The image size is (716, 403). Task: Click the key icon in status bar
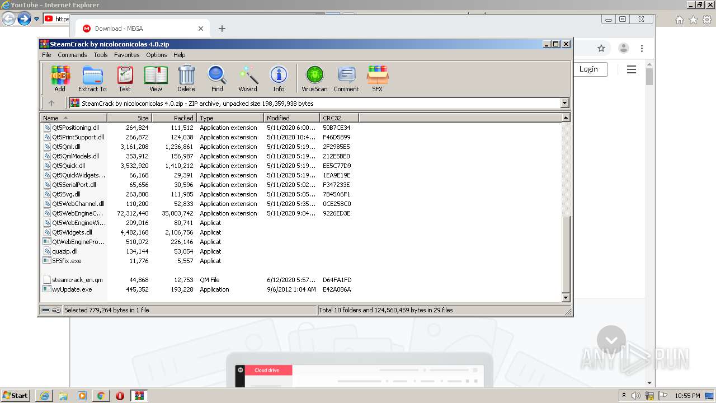pyautogui.click(x=56, y=310)
